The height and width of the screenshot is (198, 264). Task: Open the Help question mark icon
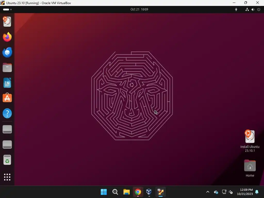pyautogui.click(x=7, y=113)
